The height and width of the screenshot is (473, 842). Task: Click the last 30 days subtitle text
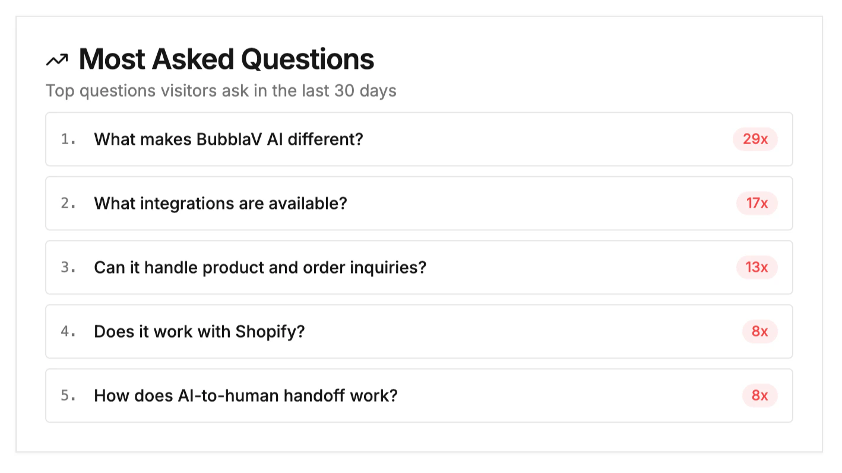click(221, 90)
